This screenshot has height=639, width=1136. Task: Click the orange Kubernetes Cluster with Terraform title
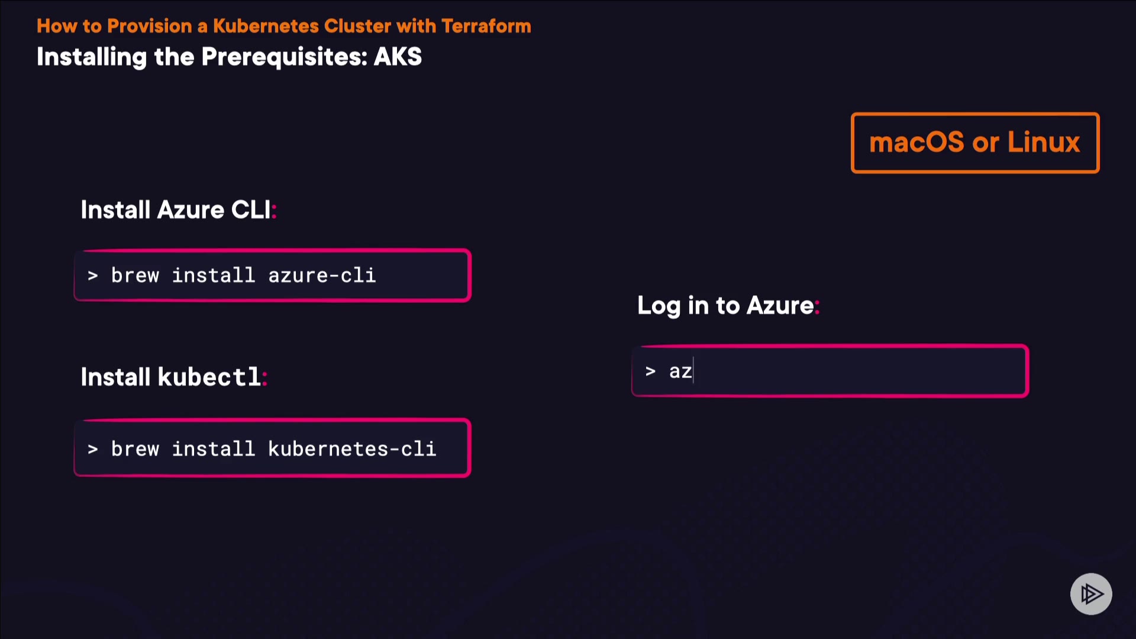(283, 26)
